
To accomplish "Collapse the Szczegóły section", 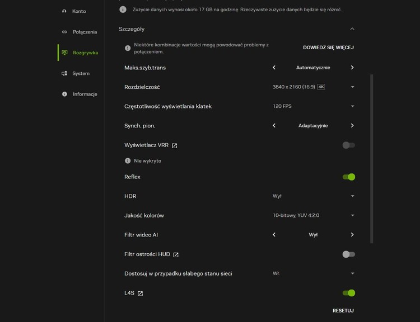I will (x=352, y=29).
